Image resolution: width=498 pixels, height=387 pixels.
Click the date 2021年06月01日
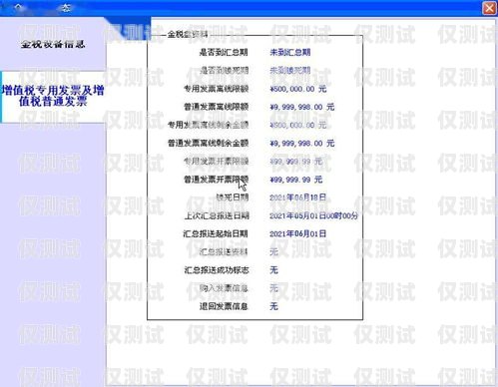click(x=298, y=233)
